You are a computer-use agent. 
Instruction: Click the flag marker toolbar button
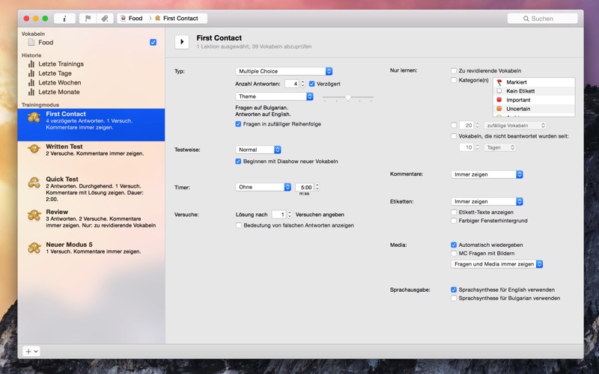point(88,18)
